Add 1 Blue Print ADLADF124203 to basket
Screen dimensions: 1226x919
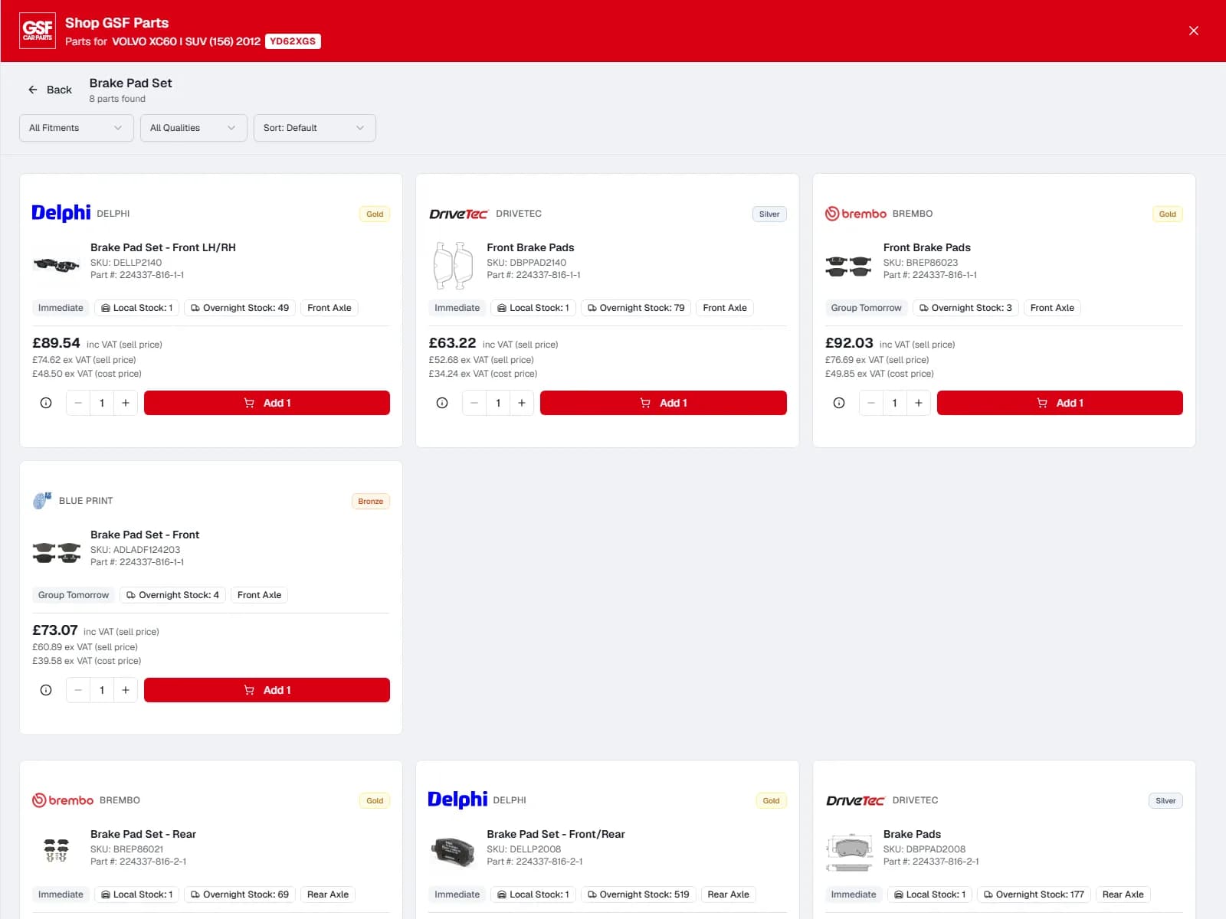pos(267,690)
